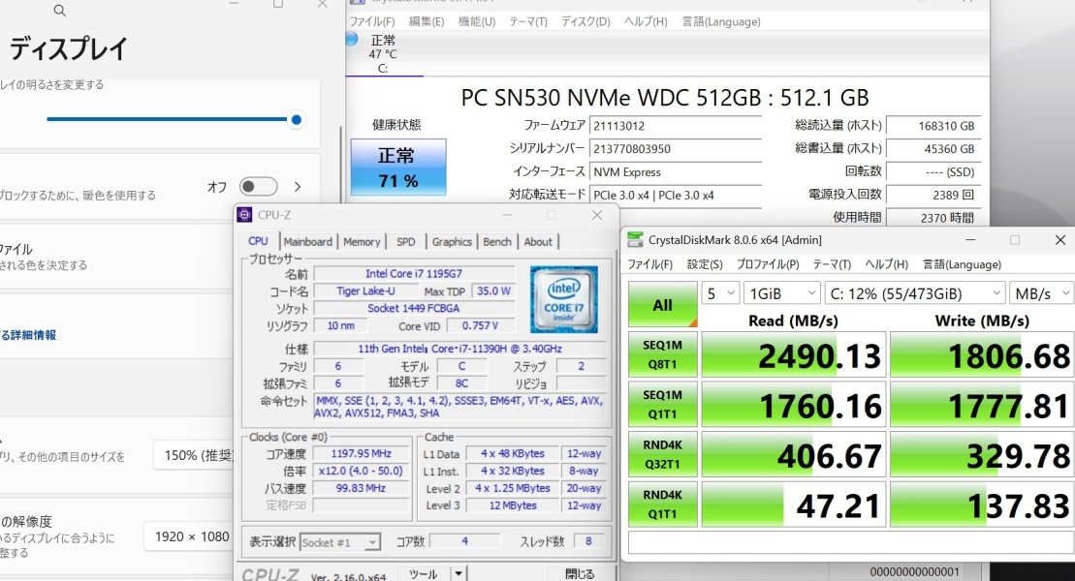Click the firmware field 21113012

(x=676, y=126)
